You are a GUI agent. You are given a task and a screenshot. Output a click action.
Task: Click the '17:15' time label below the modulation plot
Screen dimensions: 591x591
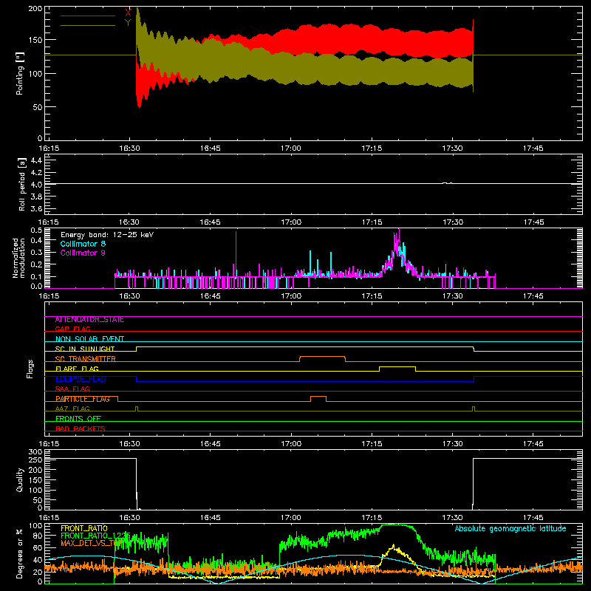click(x=372, y=296)
